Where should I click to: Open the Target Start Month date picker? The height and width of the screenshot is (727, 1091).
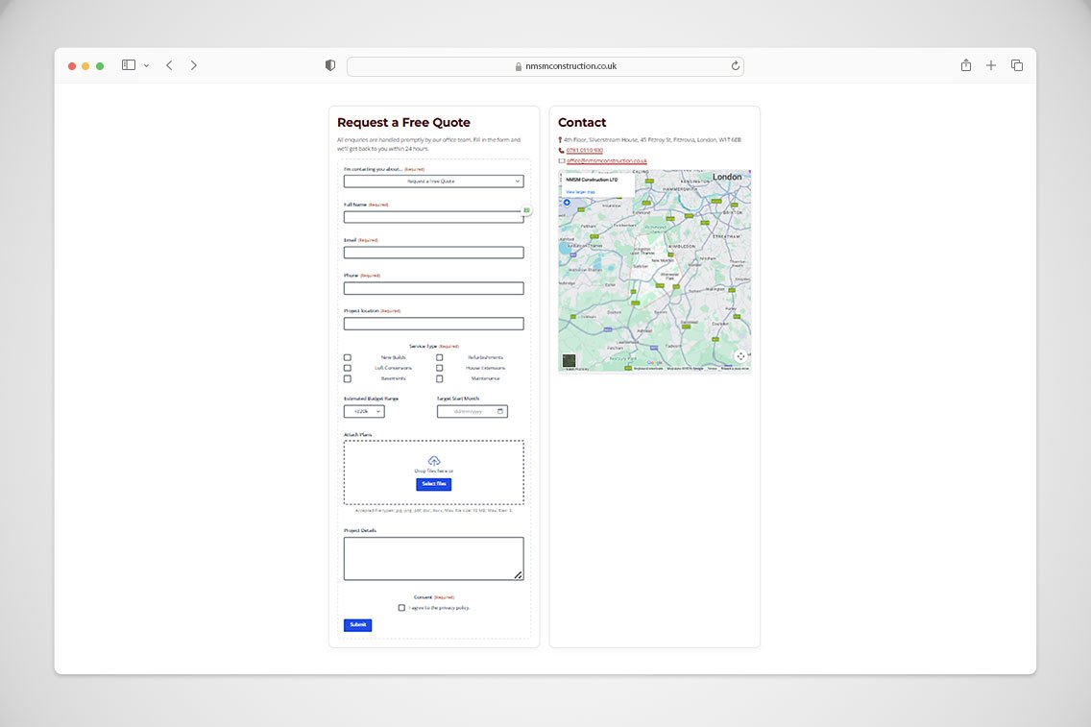click(x=499, y=411)
